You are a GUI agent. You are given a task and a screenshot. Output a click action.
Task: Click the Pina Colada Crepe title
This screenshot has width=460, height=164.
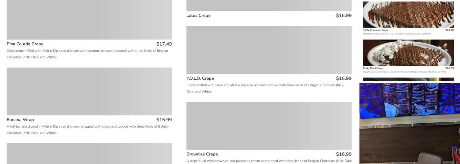(x=25, y=44)
